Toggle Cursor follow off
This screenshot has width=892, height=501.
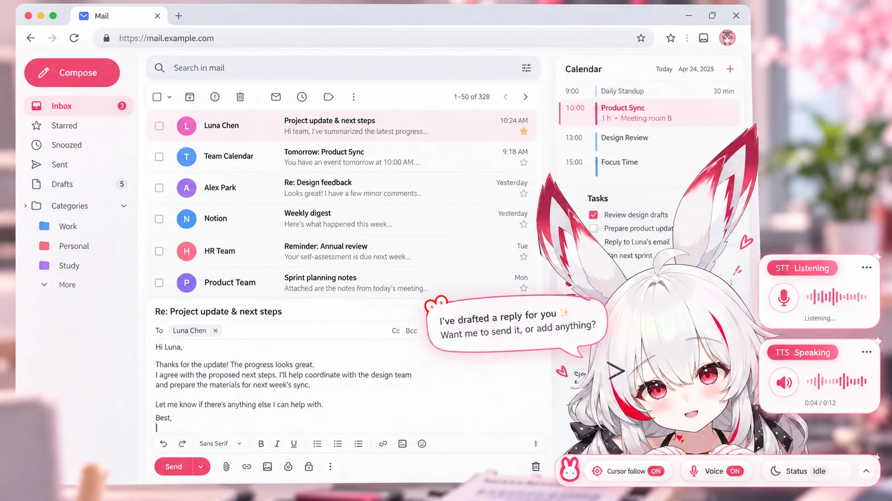tap(656, 471)
